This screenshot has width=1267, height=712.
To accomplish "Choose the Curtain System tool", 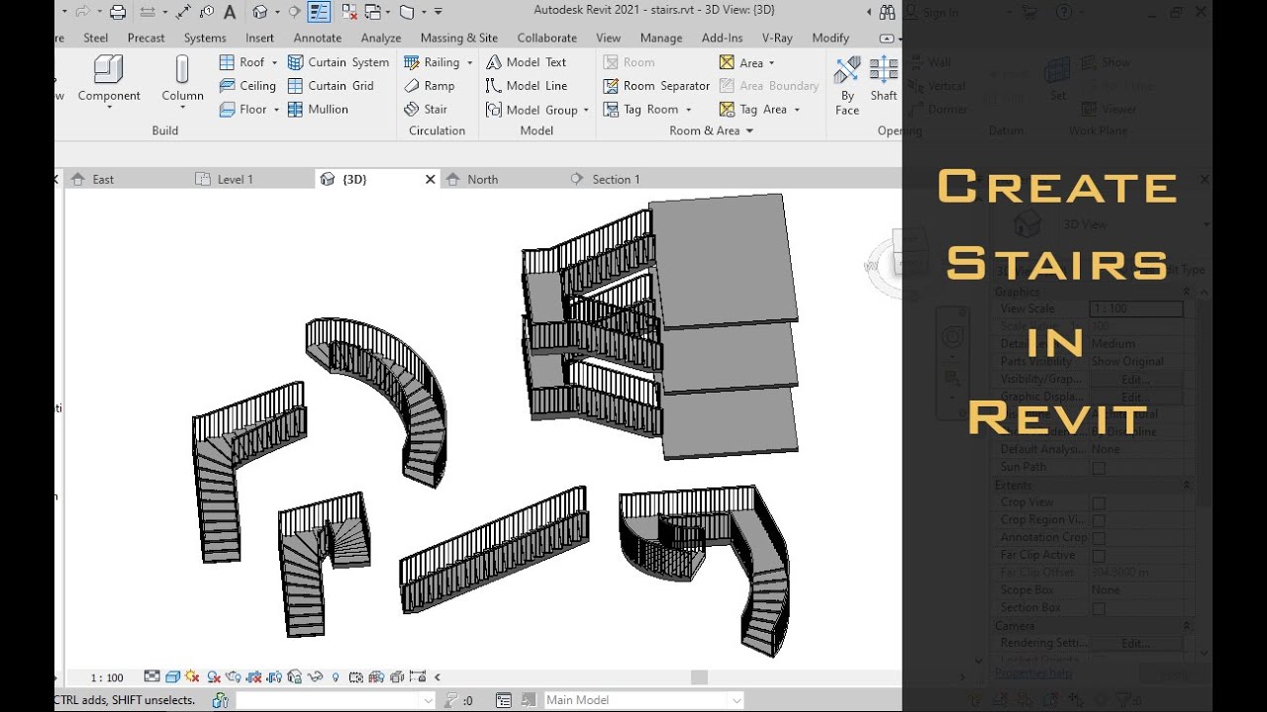I will pyautogui.click(x=338, y=62).
